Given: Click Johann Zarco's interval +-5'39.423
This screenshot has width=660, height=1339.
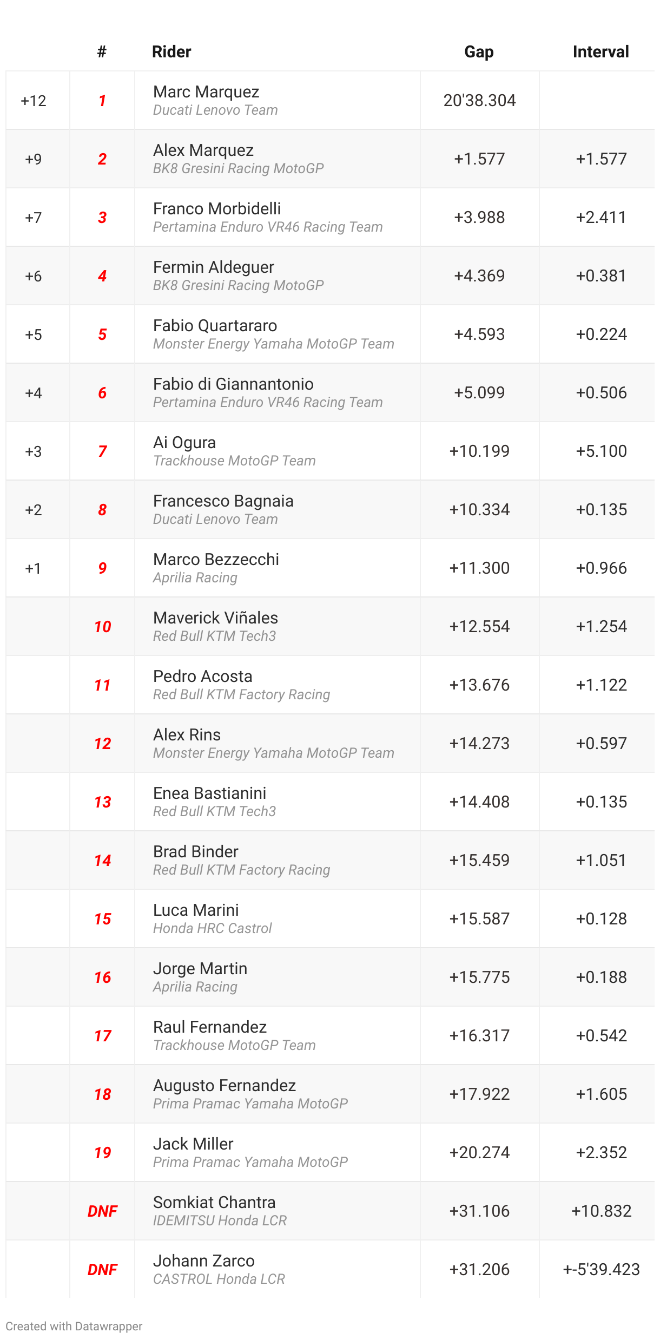Looking at the screenshot, I should (x=601, y=1269).
